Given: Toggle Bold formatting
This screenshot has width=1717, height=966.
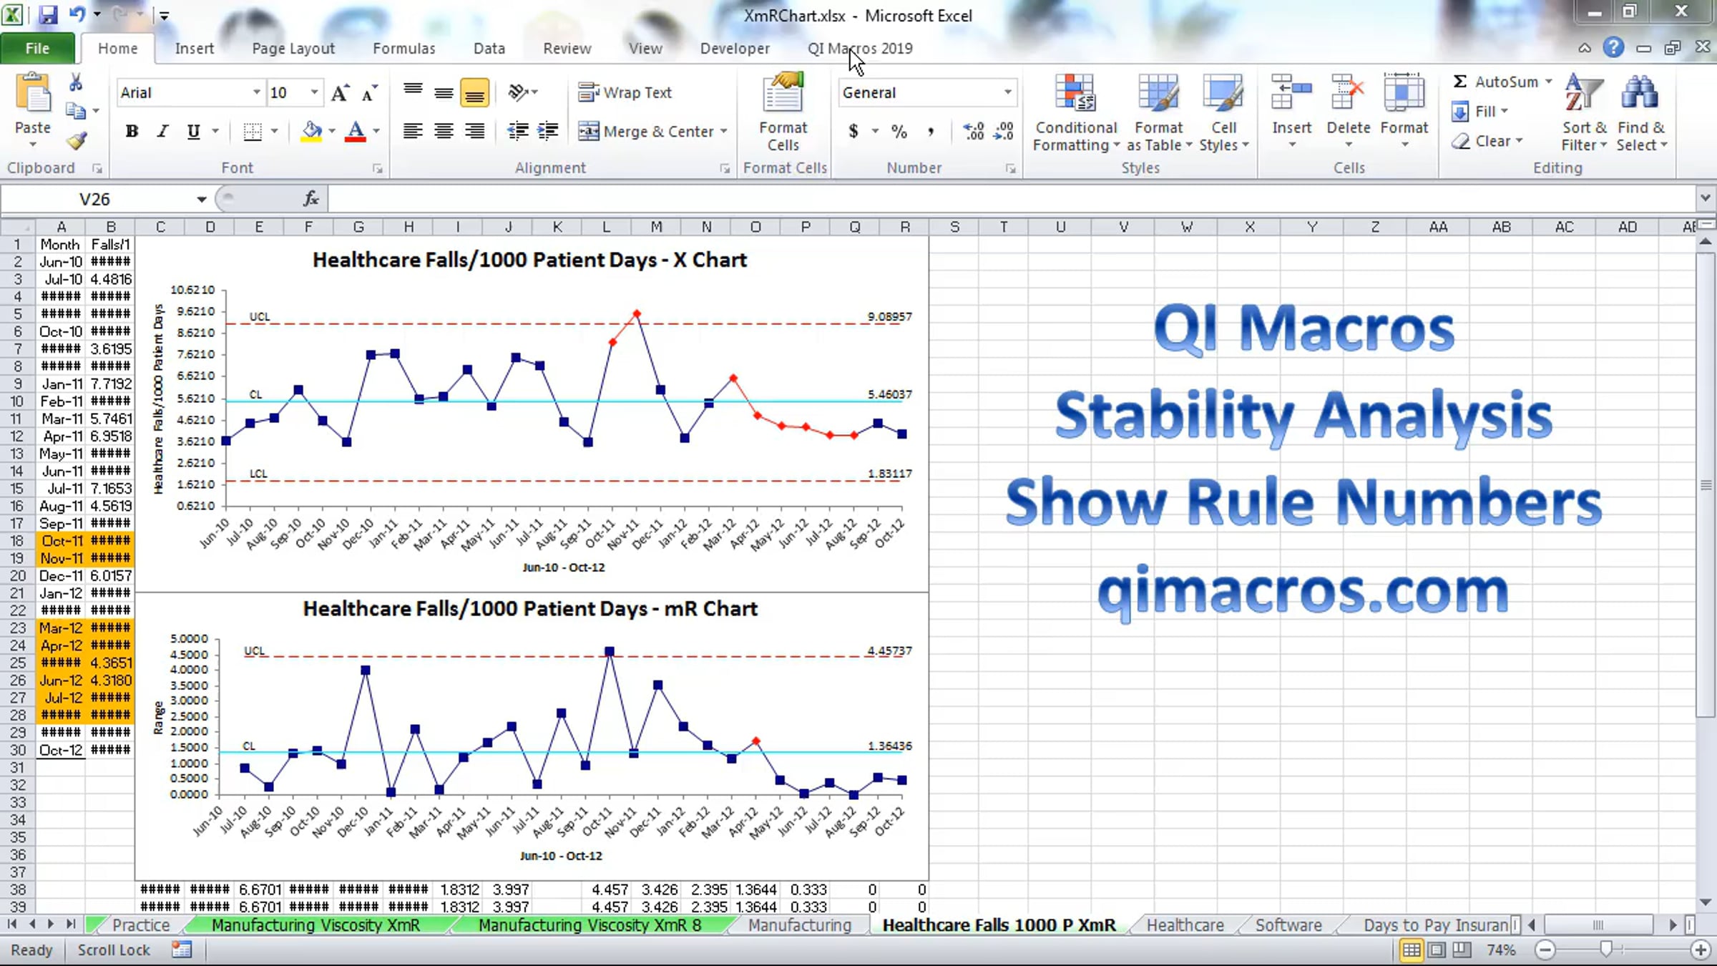Looking at the screenshot, I should [x=132, y=132].
